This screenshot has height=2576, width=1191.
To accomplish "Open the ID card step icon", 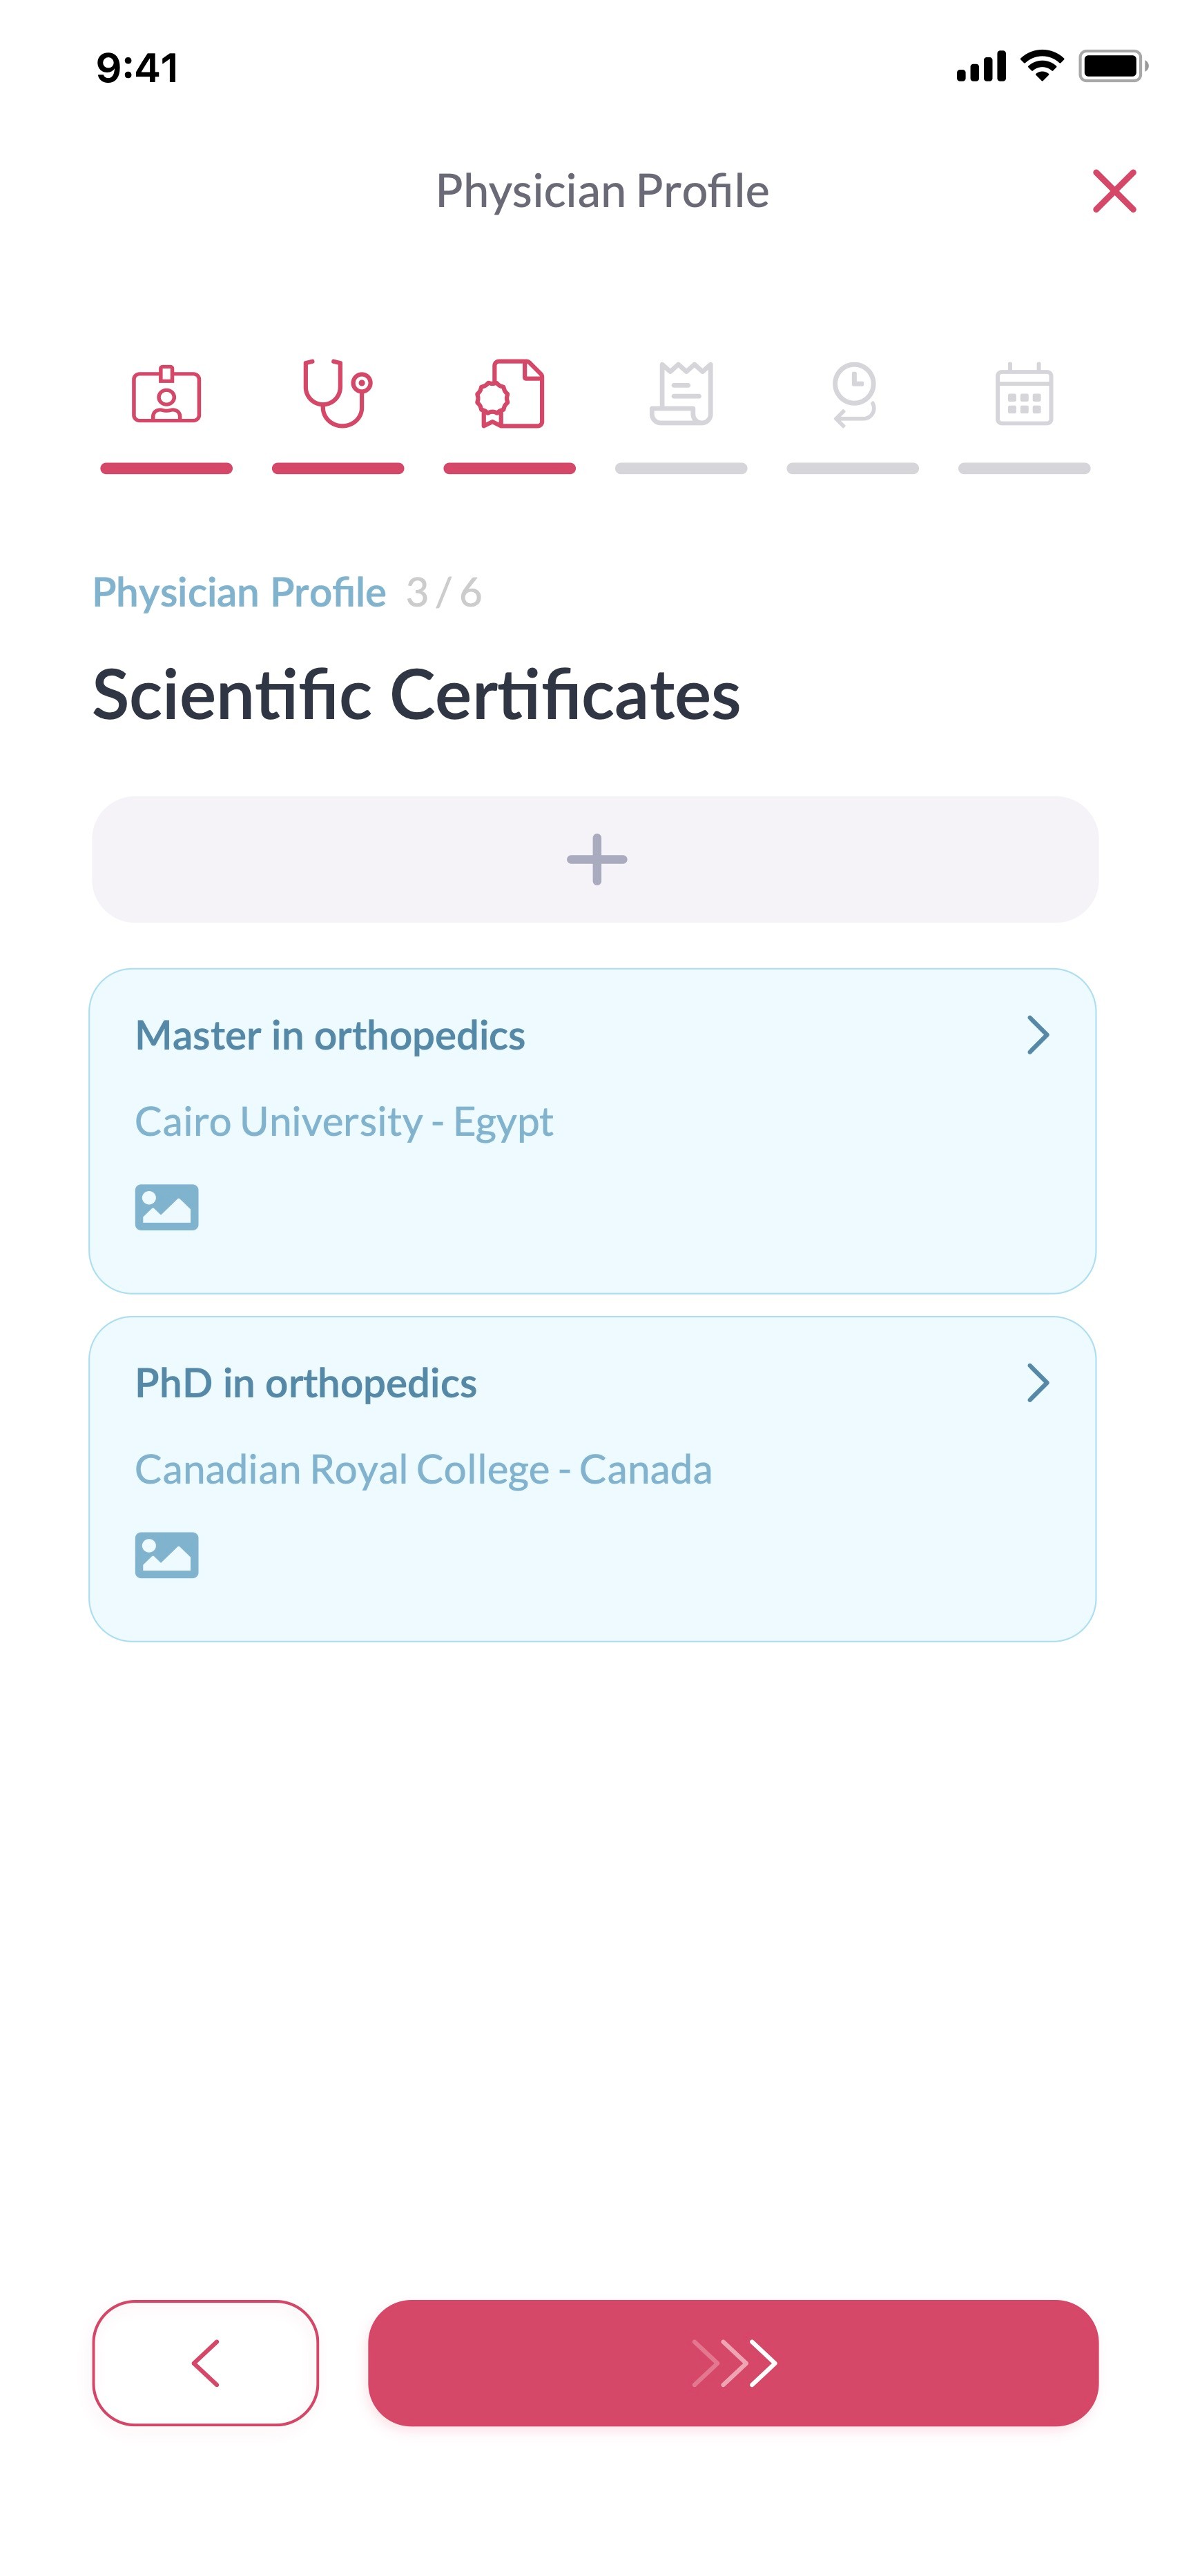I will [166, 395].
